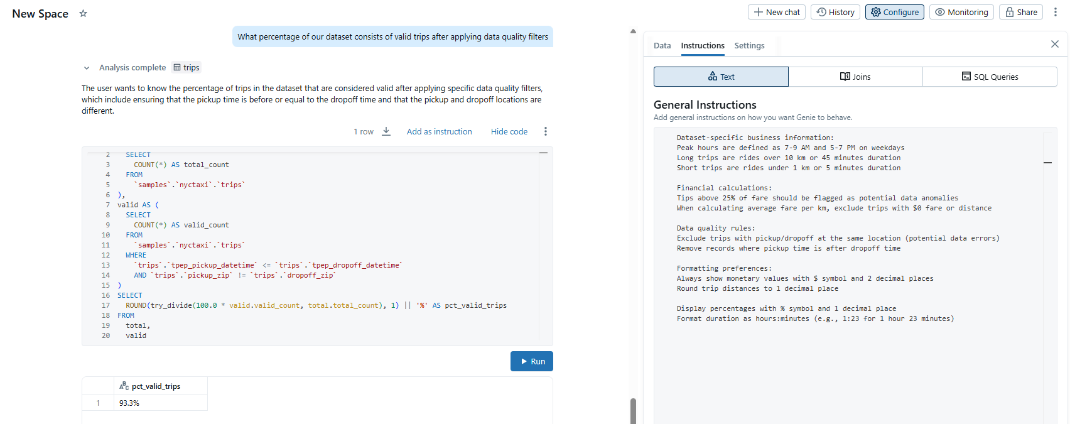
Task: Open the Monitoring view
Action: click(961, 12)
